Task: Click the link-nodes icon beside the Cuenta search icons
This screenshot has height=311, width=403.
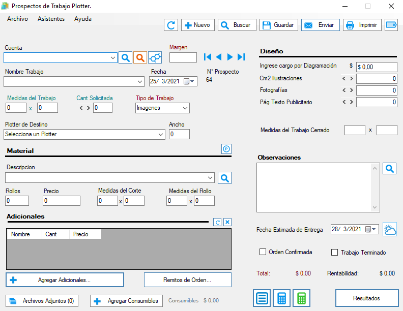Action: point(155,57)
